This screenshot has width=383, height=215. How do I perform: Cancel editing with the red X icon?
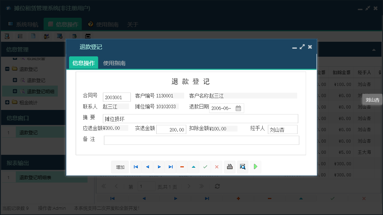pyautogui.click(x=217, y=167)
